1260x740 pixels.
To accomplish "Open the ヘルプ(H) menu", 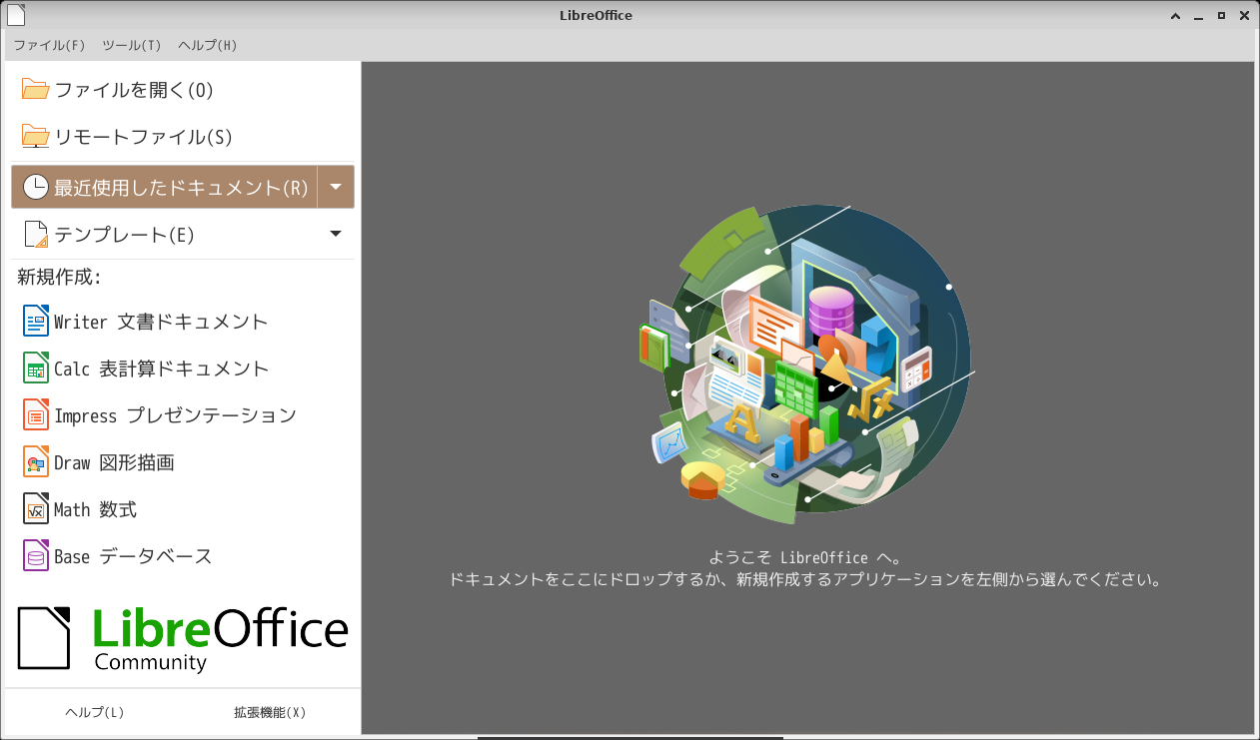I will pos(208,45).
